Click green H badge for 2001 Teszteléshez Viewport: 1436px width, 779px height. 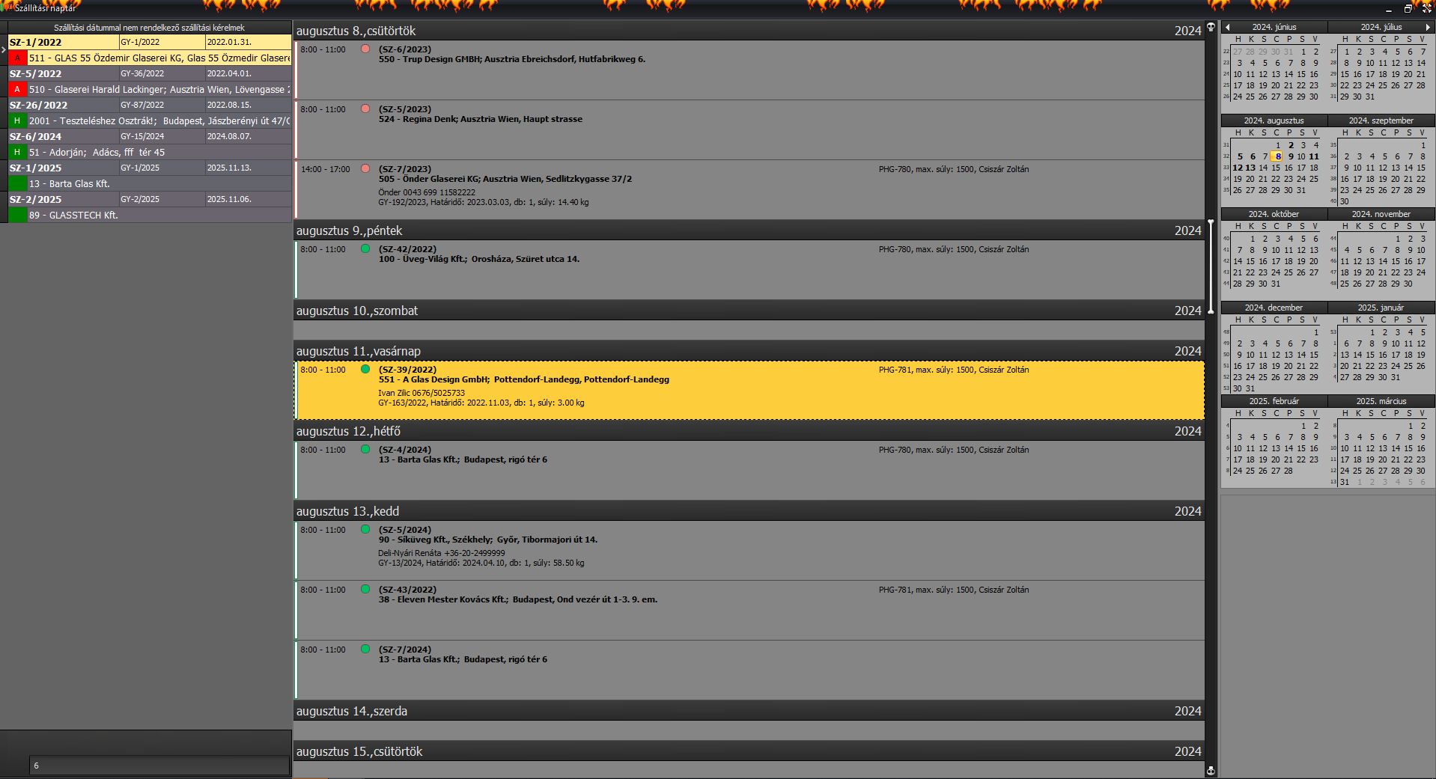pyautogui.click(x=17, y=120)
